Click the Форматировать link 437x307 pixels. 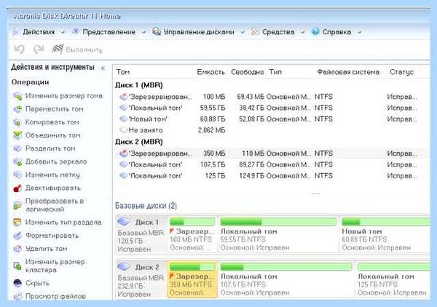pyautogui.click(x=52, y=236)
